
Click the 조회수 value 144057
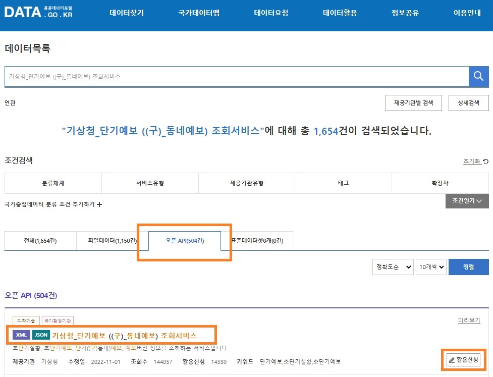coord(163,362)
